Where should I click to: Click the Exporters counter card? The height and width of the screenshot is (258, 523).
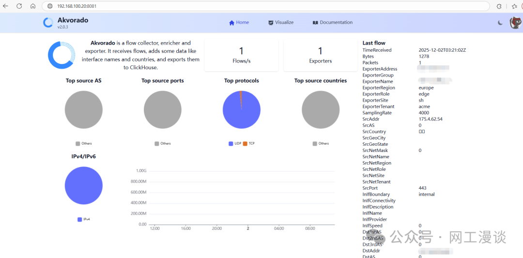pyautogui.click(x=320, y=55)
